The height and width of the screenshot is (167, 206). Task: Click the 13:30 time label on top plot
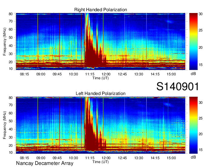[139, 74]
